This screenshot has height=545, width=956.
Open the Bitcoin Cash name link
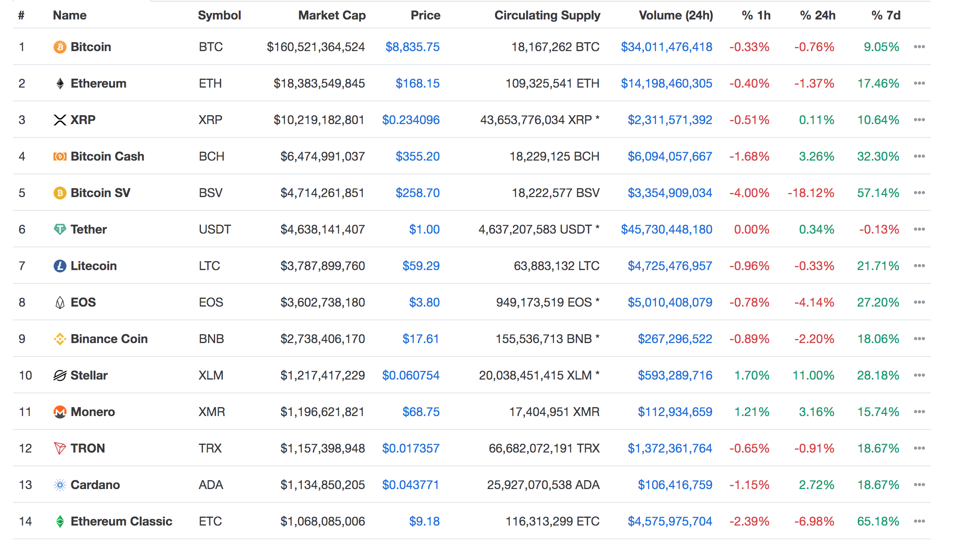108,157
